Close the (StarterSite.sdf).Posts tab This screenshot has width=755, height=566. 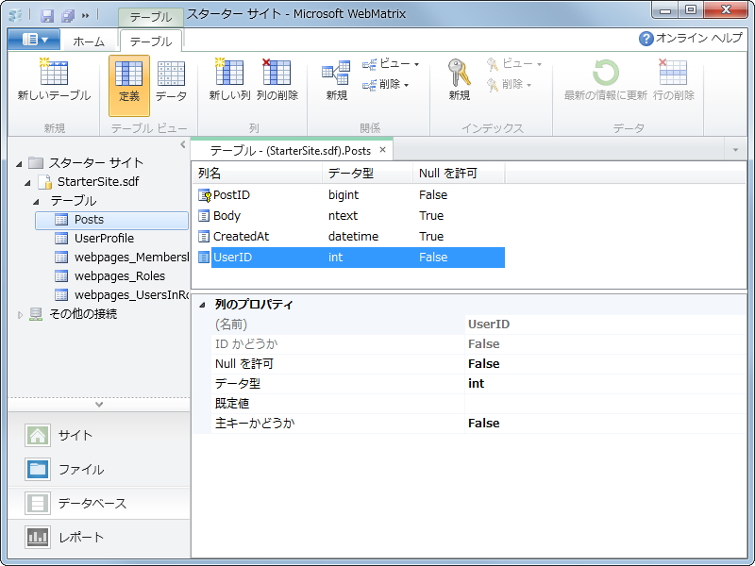coord(382,150)
